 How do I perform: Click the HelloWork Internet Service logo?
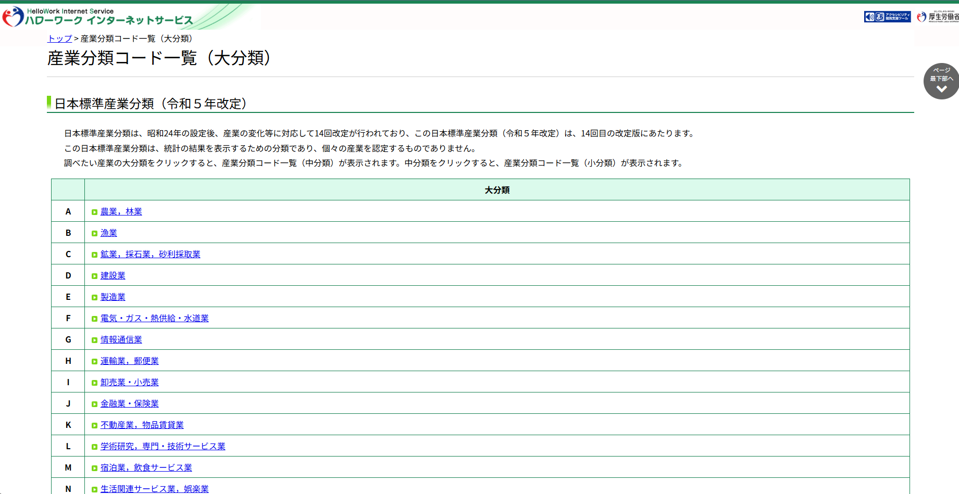click(x=98, y=17)
